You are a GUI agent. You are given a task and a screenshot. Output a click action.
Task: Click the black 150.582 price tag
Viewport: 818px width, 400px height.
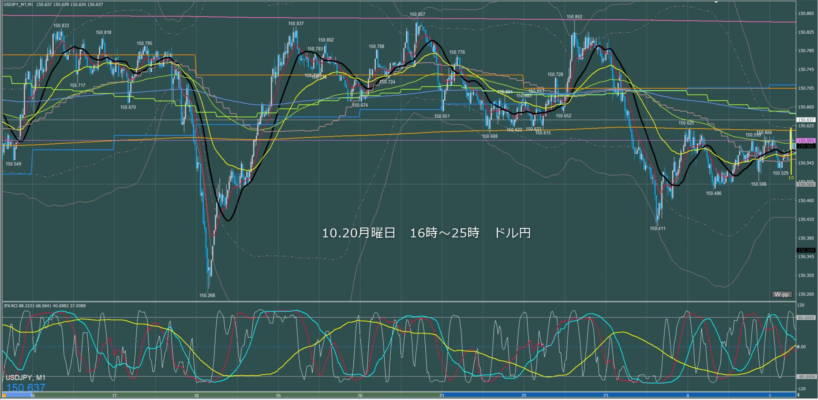pyautogui.click(x=806, y=146)
